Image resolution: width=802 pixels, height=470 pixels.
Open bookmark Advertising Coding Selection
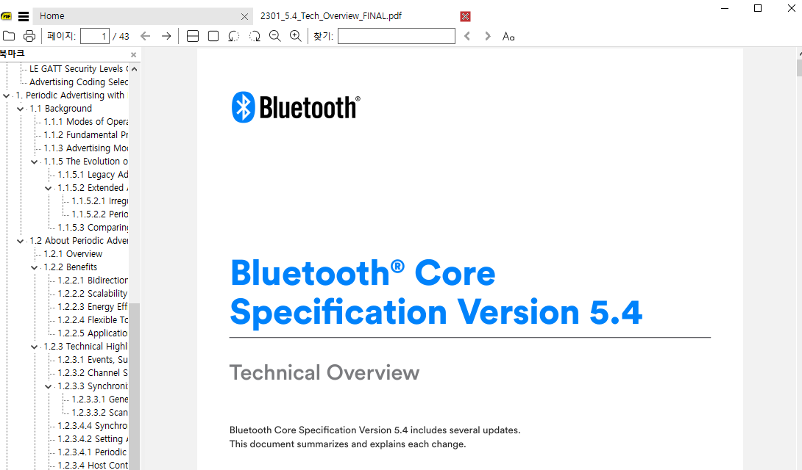78,82
